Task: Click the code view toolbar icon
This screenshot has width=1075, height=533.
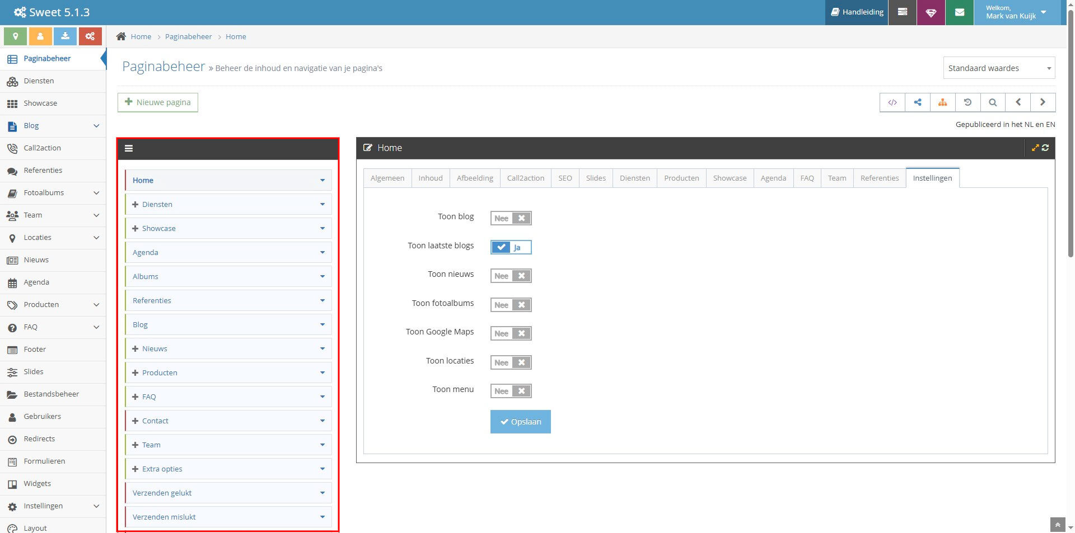Action: pos(892,102)
